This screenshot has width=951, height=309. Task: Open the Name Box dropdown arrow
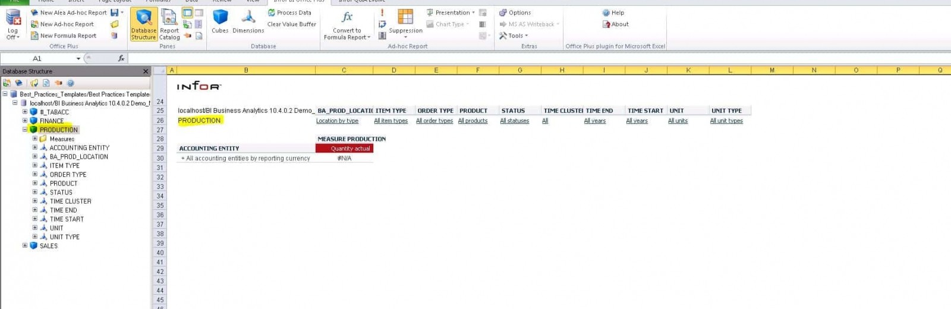[x=78, y=58]
